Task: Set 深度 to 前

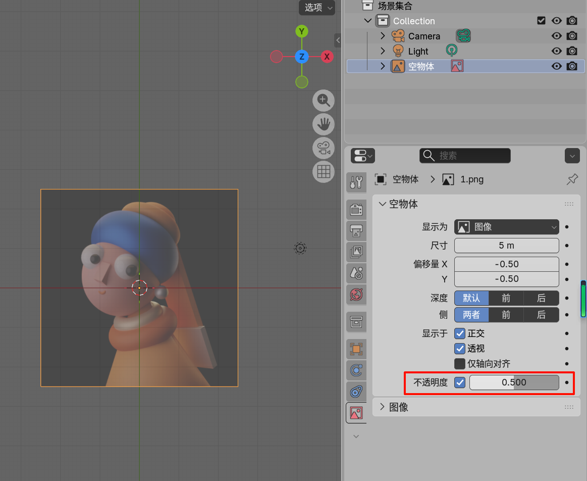Action: pos(506,298)
